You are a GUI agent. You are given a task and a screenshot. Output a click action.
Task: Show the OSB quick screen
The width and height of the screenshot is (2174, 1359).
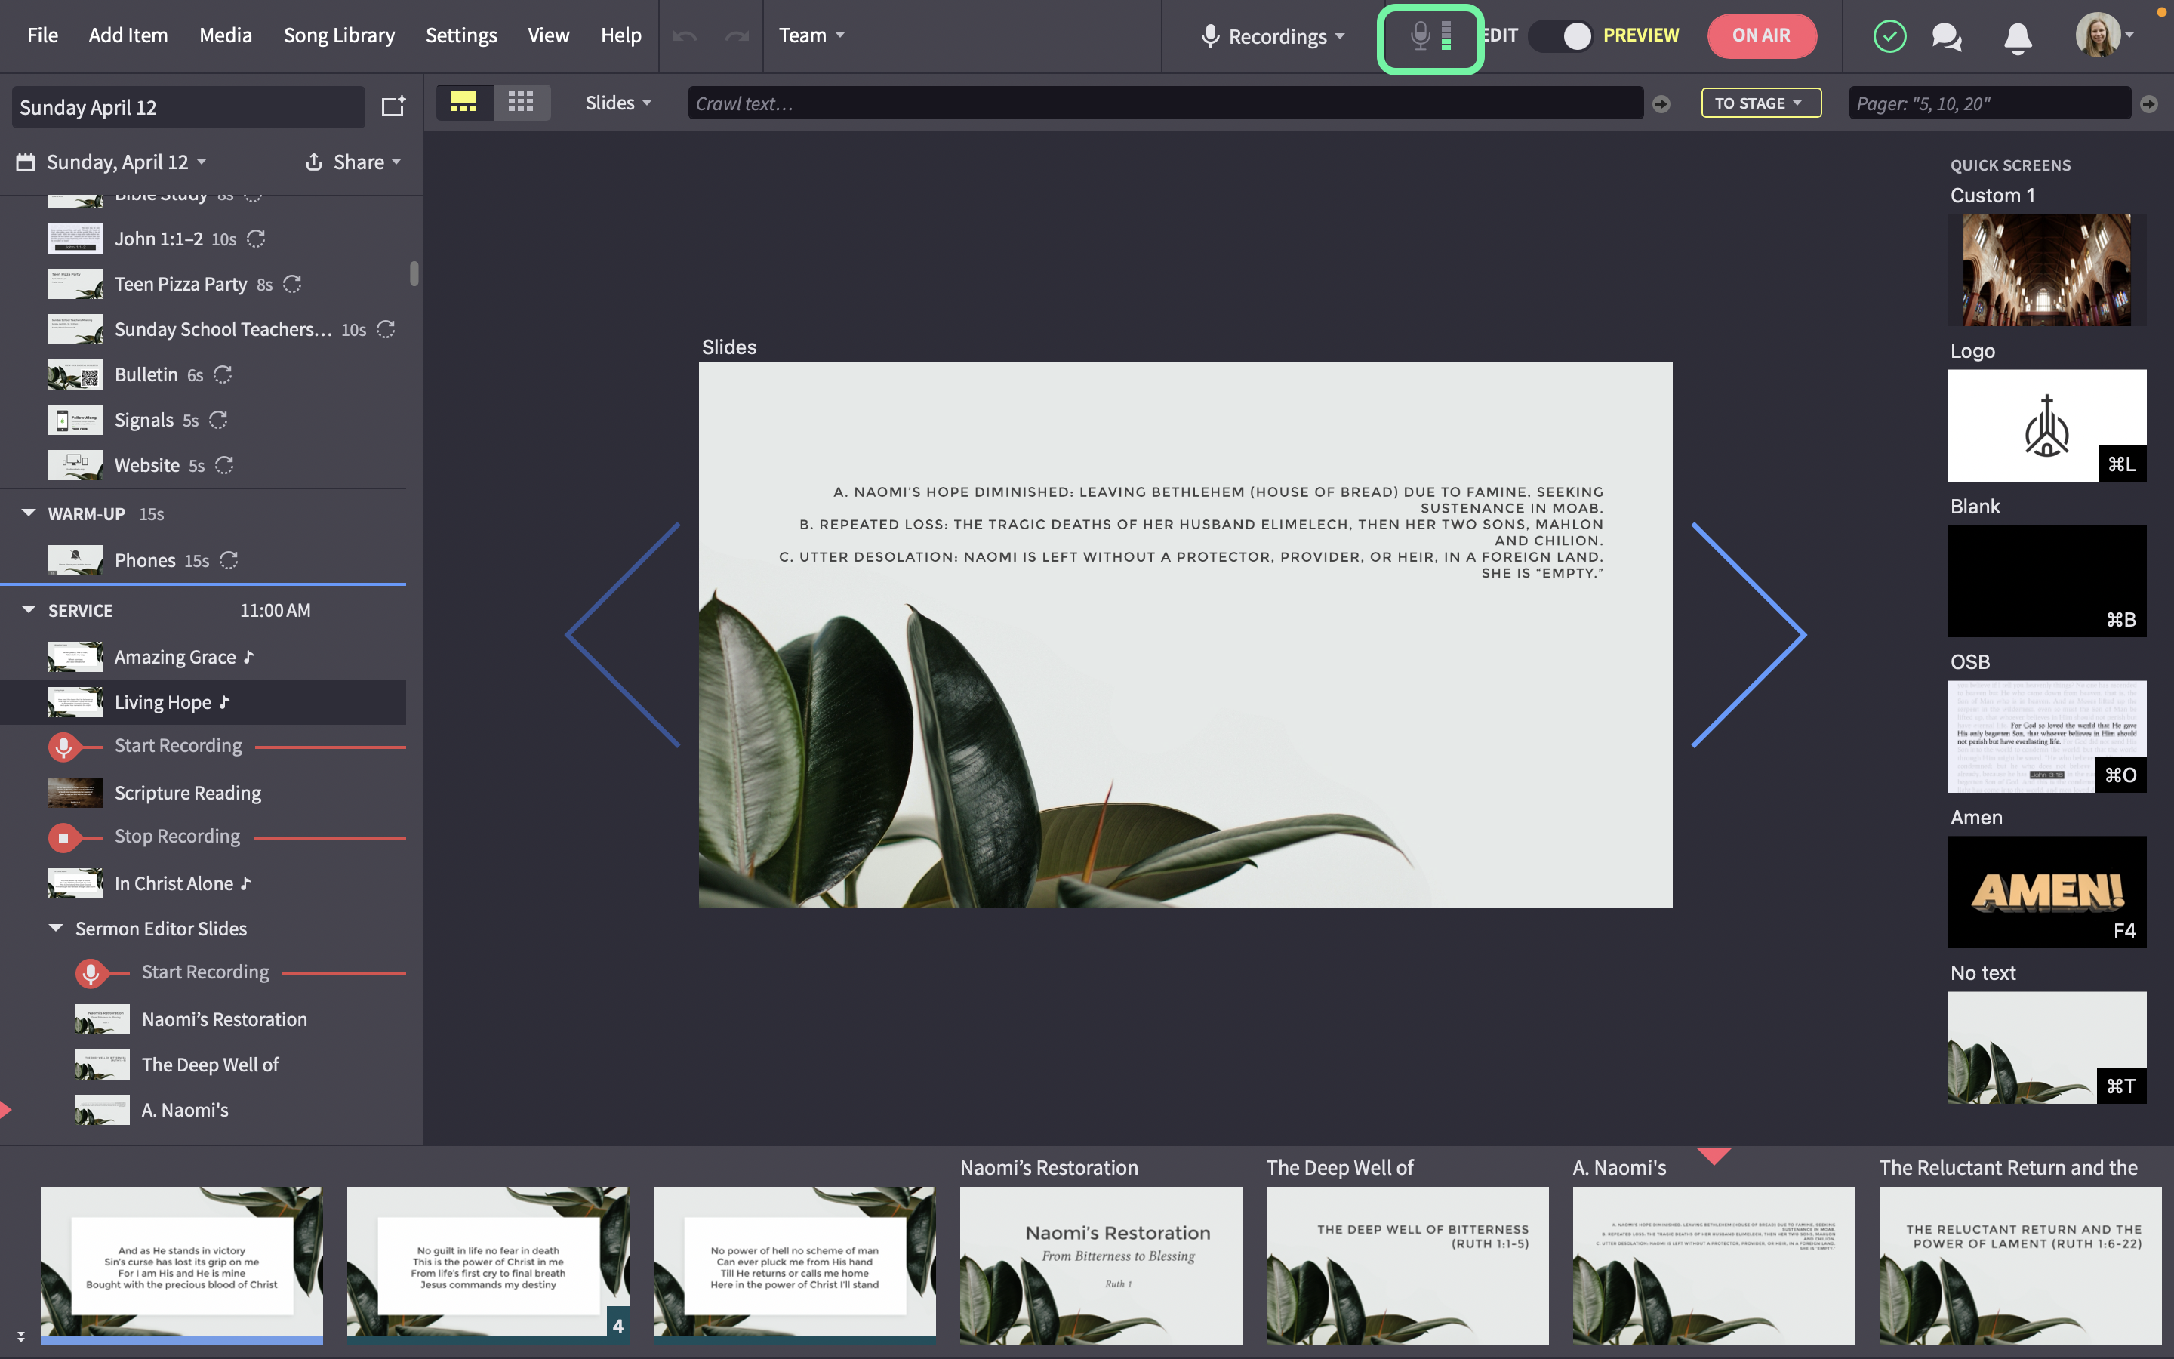pos(2046,736)
